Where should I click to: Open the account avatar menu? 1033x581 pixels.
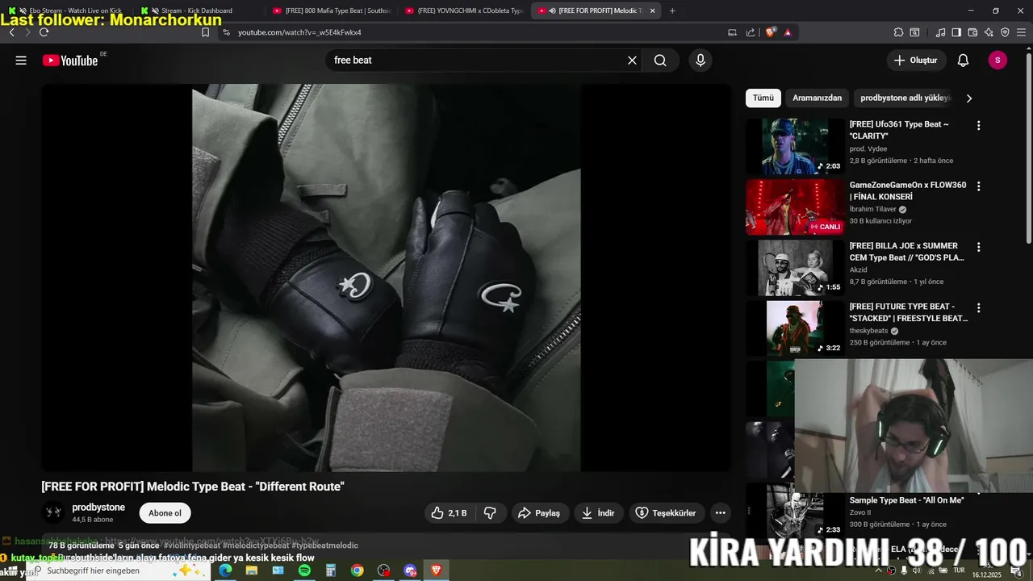tap(997, 61)
